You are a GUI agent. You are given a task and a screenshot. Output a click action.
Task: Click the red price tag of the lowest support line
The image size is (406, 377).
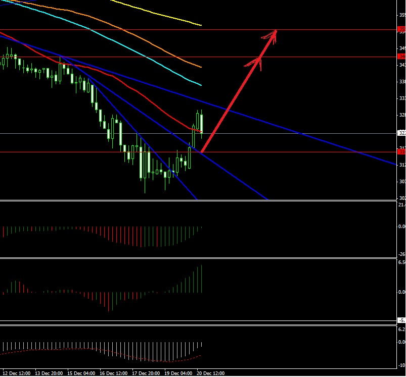[x=401, y=152]
